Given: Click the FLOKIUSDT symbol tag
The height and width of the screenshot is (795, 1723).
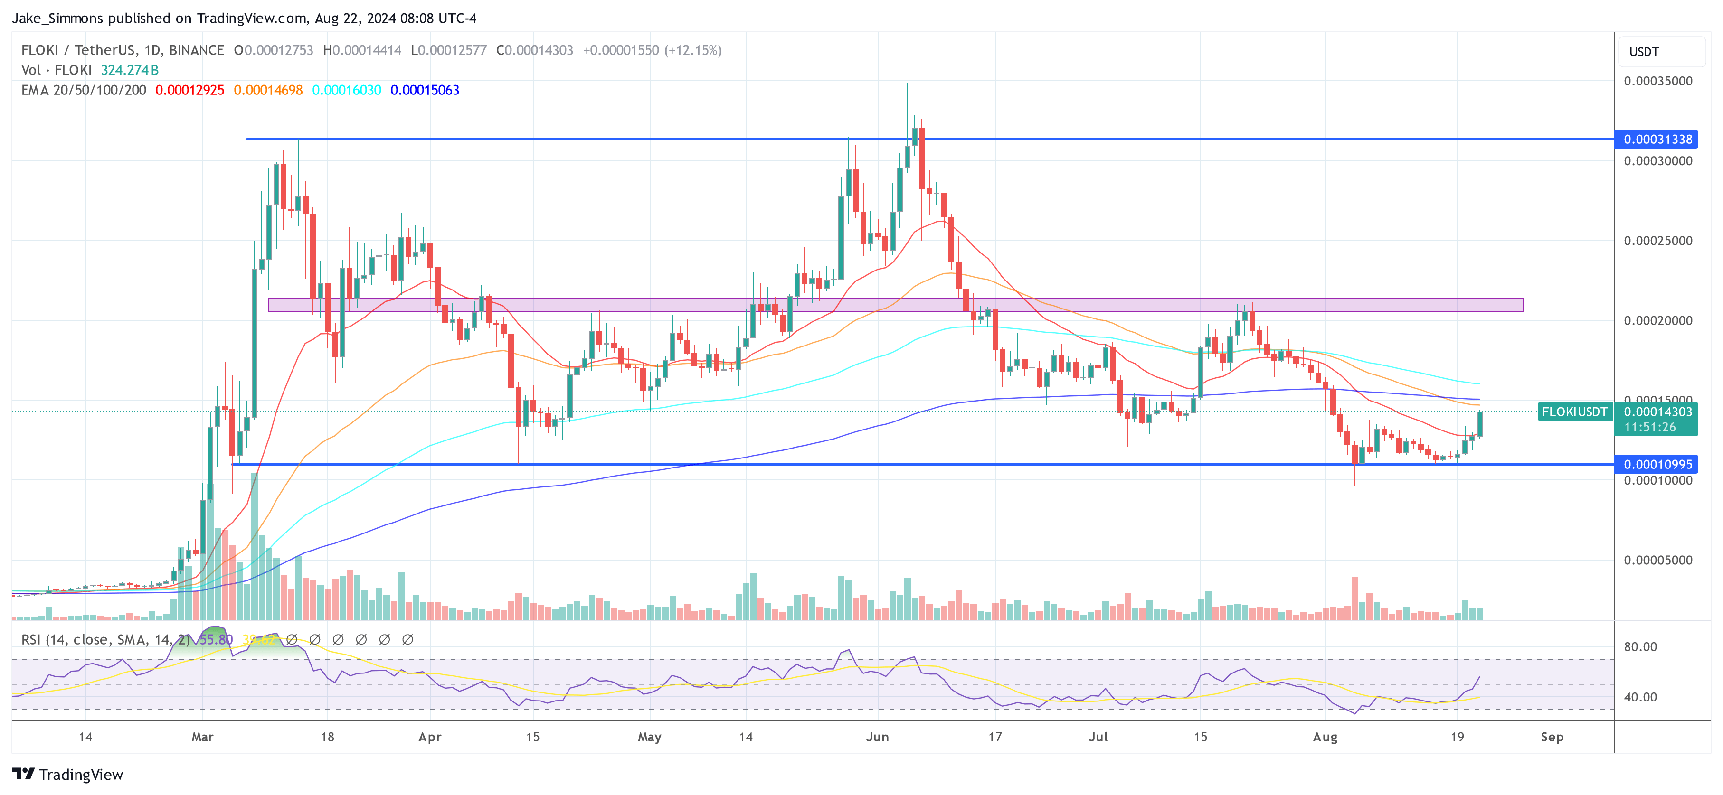Looking at the screenshot, I should [1574, 412].
